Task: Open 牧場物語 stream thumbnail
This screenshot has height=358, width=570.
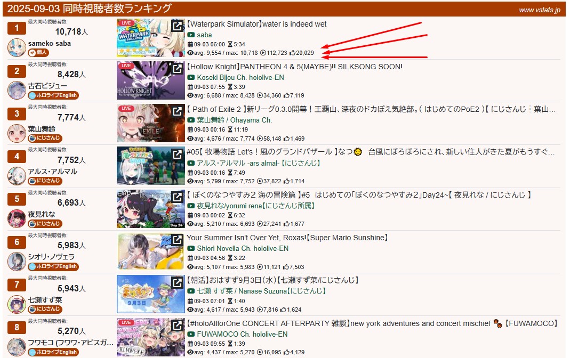Action: click(150, 166)
